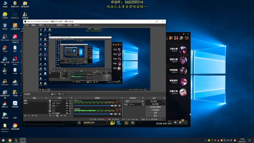The height and width of the screenshot is (143, 254).
Task: Select the 场景 2 scene
Action: [36, 103]
